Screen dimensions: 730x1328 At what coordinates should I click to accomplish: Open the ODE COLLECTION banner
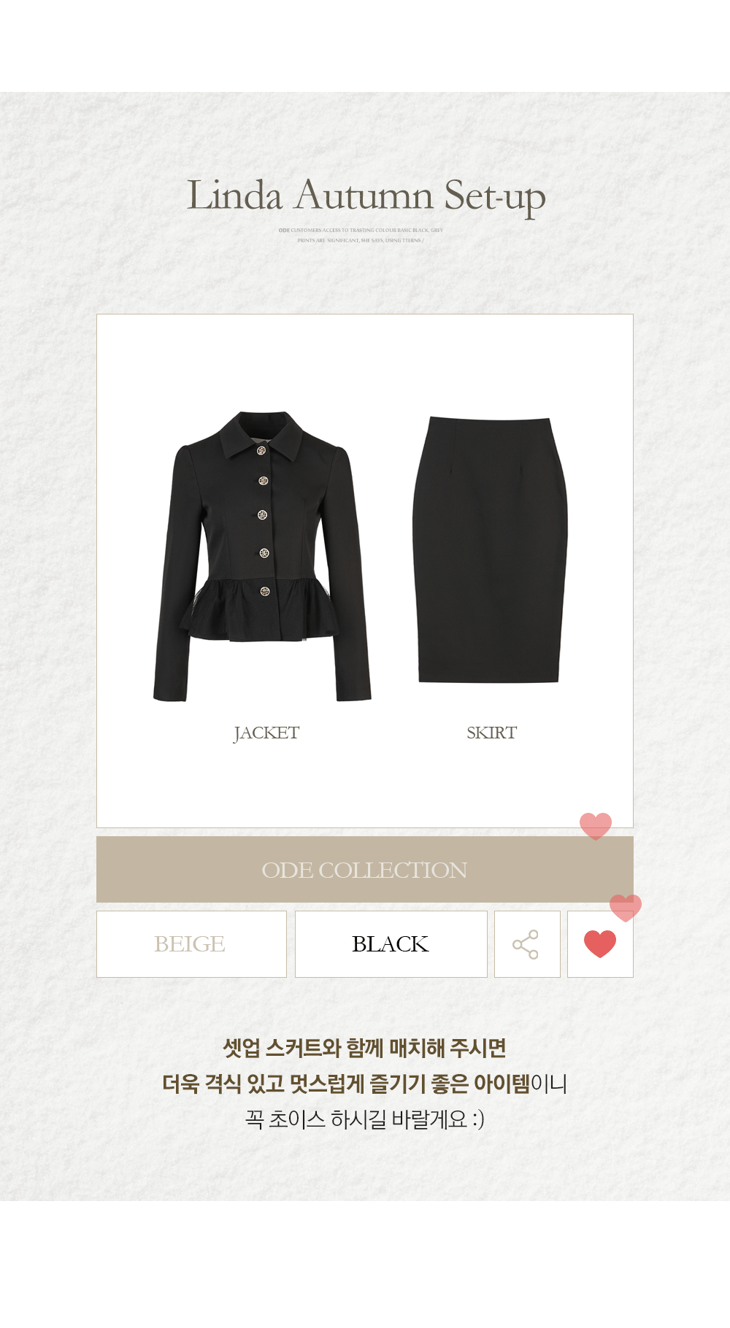click(365, 870)
